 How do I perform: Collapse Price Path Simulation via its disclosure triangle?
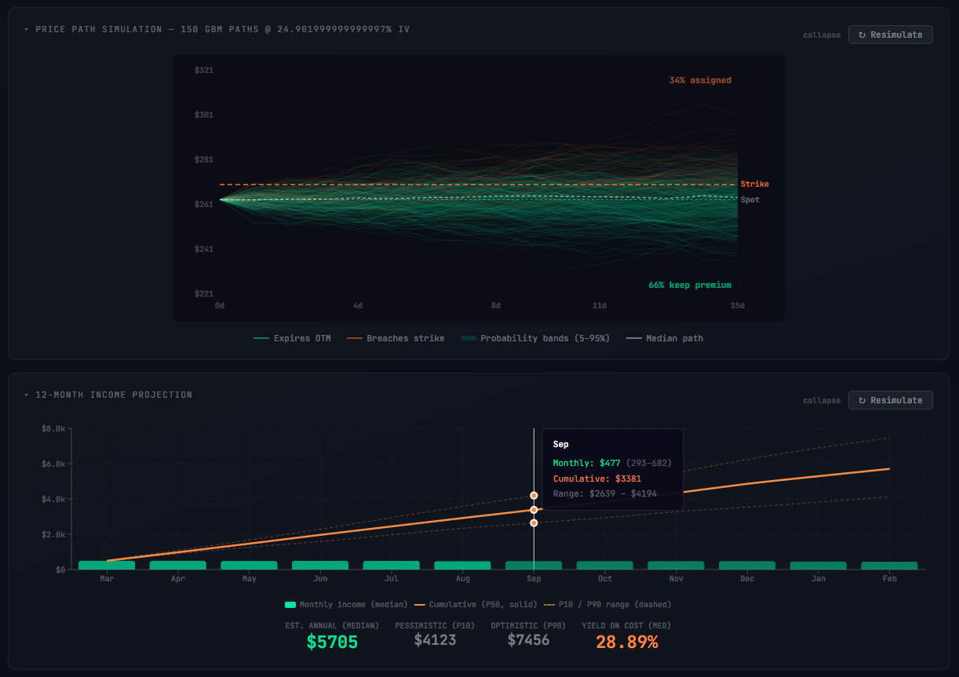pos(26,29)
